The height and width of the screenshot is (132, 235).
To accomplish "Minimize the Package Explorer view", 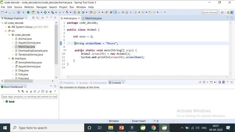I will [x=51, y=18].
